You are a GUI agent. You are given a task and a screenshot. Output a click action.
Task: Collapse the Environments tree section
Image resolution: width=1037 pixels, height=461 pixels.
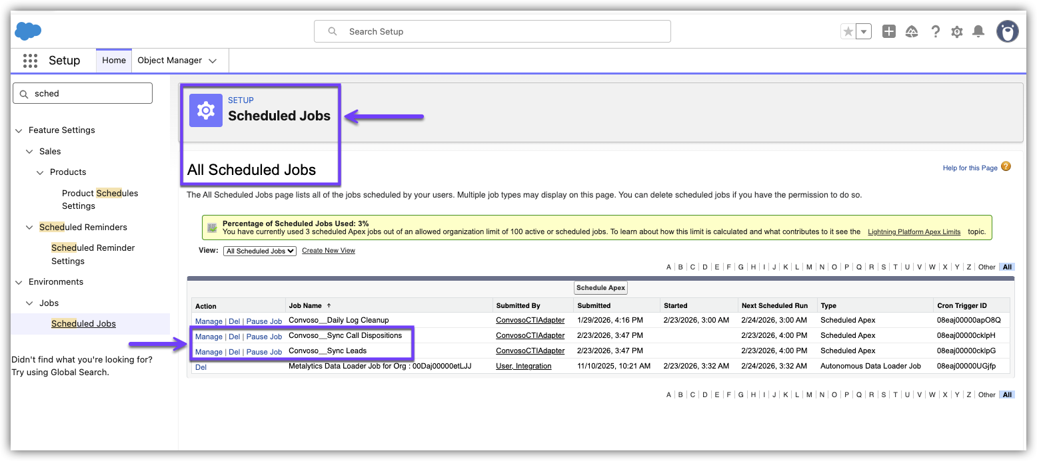click(19, 282)
